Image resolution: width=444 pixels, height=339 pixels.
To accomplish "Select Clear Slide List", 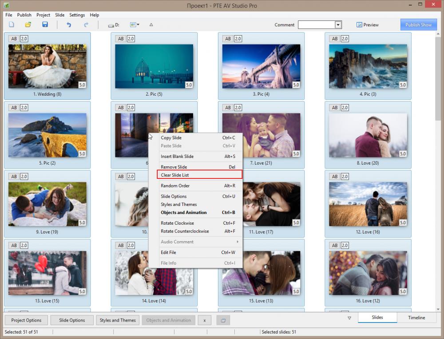I will pyautogui.click(x=200, y=175).
